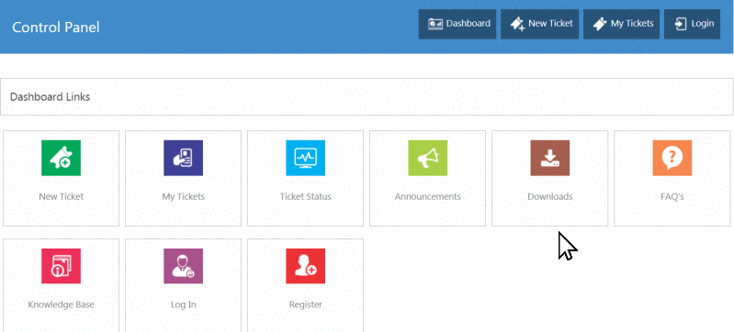734x332 pixels.
Task: Click the Downloads tile label
Action: click(x=550, y=196)
